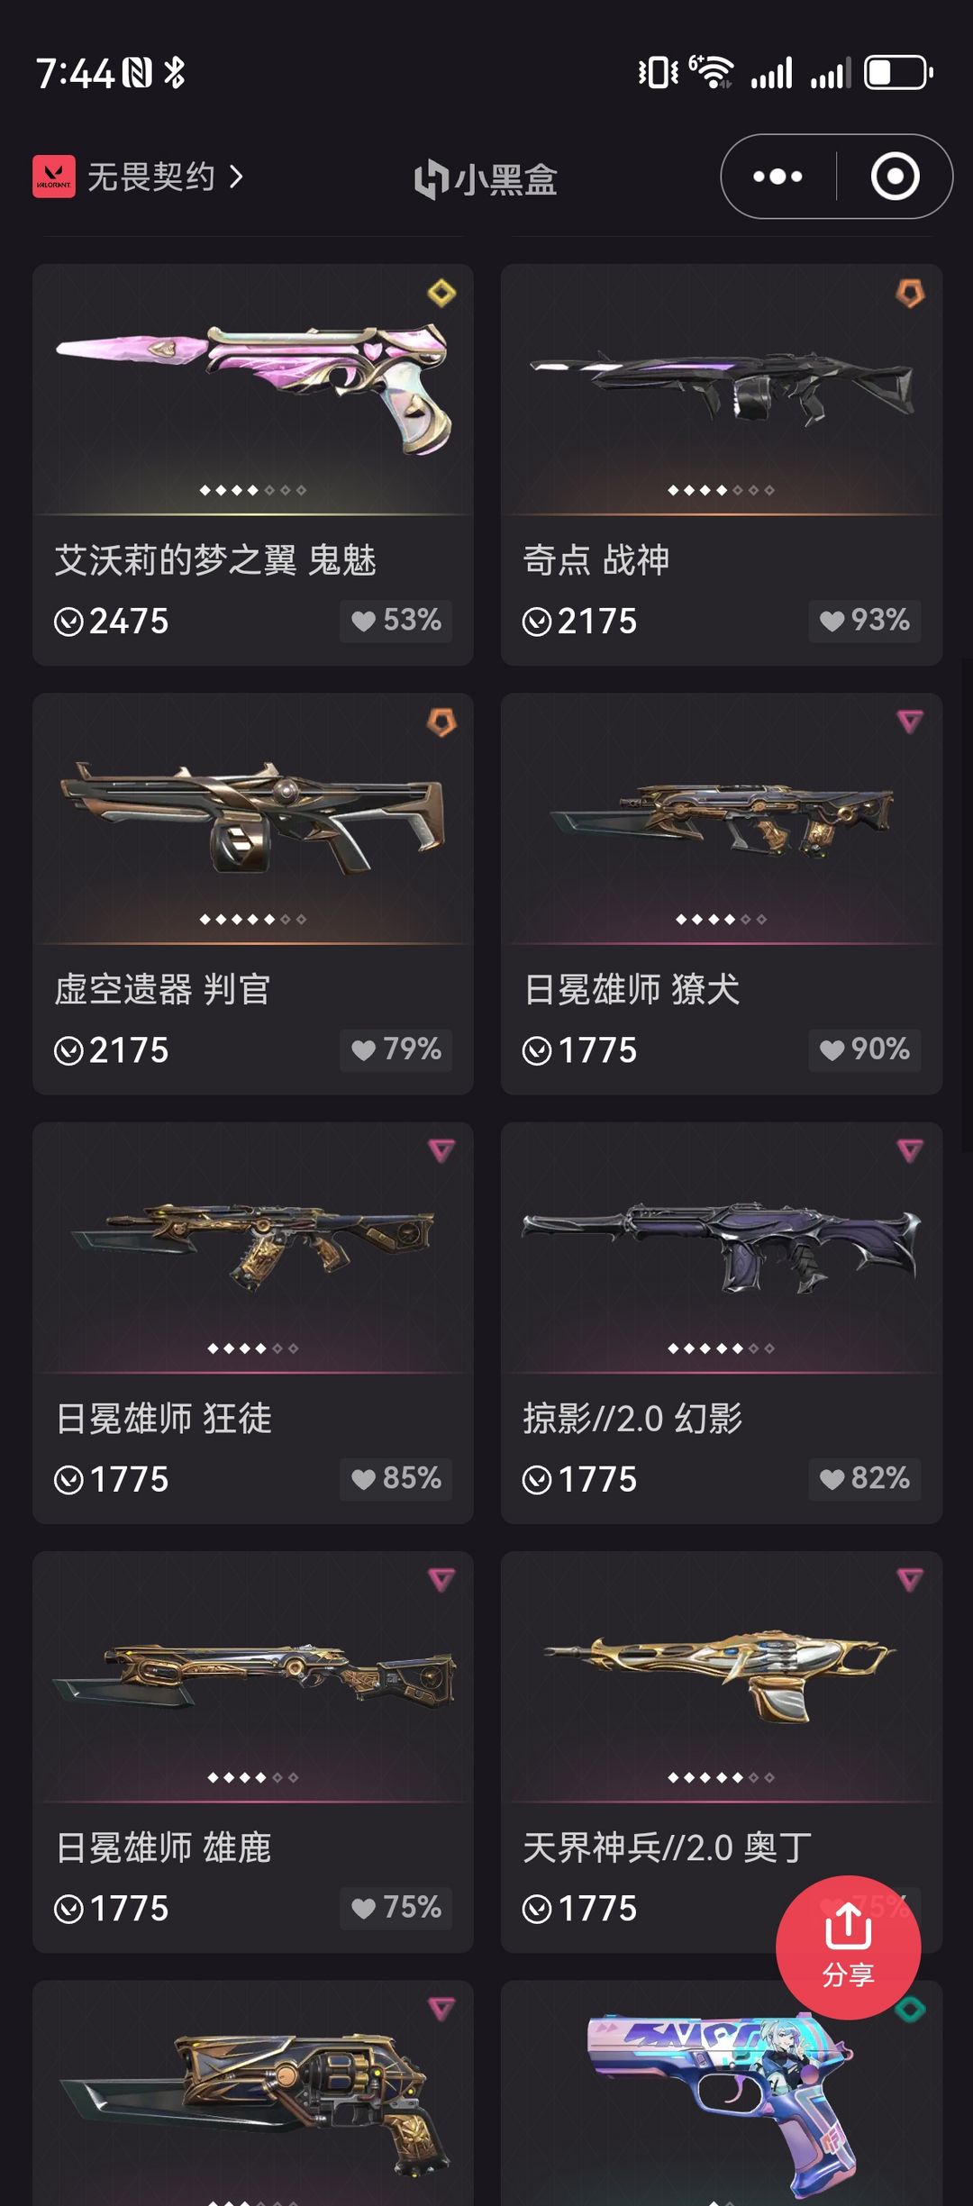Toggle the 79% heart on 虚空遗器 判官
This screenshot has width=973, height=2206.
(x=396, y=1049)
